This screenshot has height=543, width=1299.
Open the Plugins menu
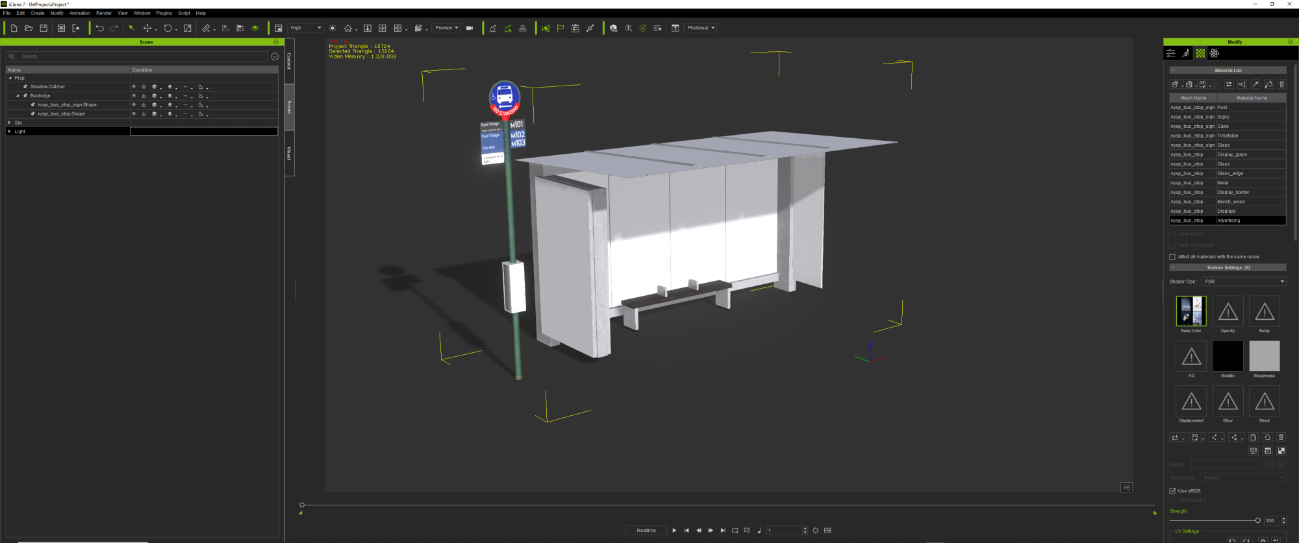point(164,13)
